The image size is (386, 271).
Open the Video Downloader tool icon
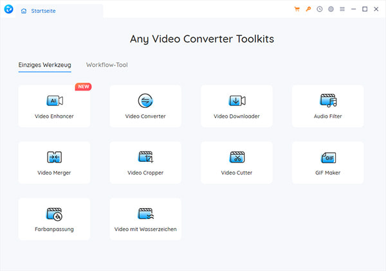point(237,100)
